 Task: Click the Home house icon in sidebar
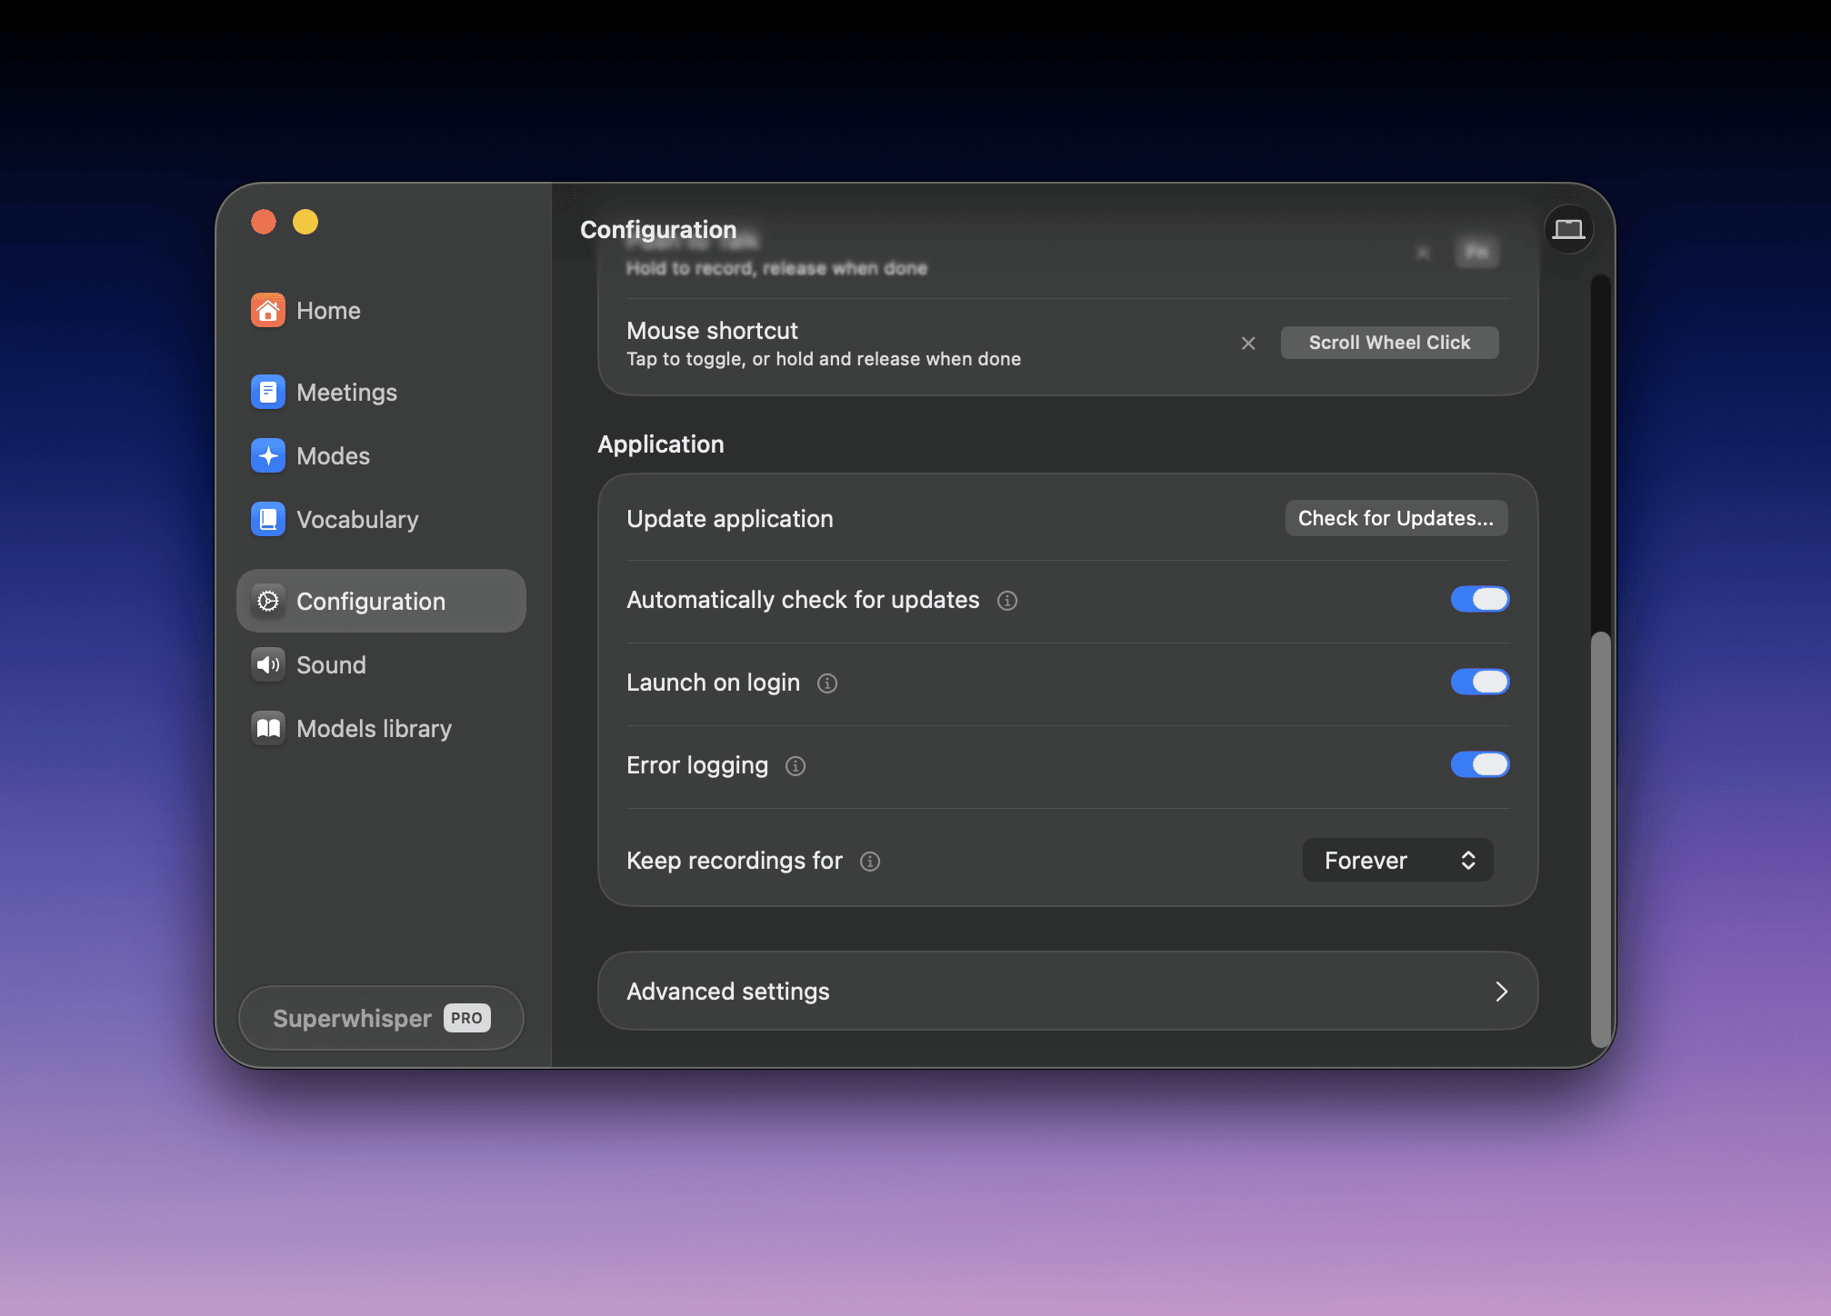click(267, 311)
